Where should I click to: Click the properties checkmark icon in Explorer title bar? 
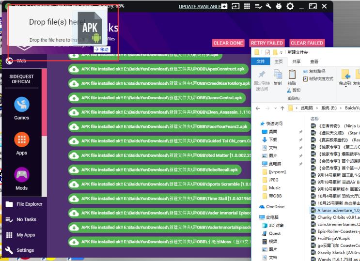click(x=267, y=52)
